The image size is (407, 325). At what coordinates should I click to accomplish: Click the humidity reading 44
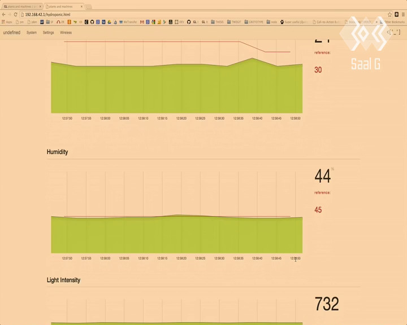pyautogui.click(x=323, y=176)
